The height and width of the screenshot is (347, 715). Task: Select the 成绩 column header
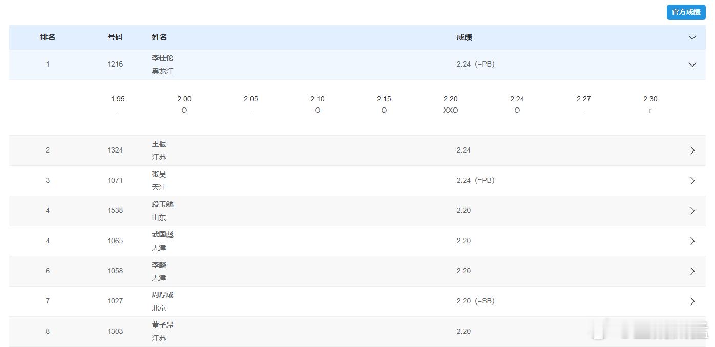pyautogui.click(x=464, y=37)
